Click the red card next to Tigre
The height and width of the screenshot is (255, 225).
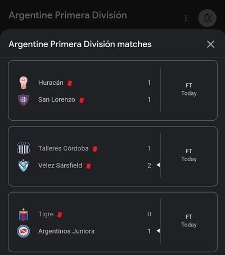pyautogui.click(x=60, y=215)
